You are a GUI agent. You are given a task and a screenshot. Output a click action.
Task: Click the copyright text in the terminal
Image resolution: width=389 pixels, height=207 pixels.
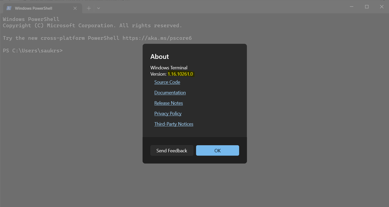pos(92,25)
